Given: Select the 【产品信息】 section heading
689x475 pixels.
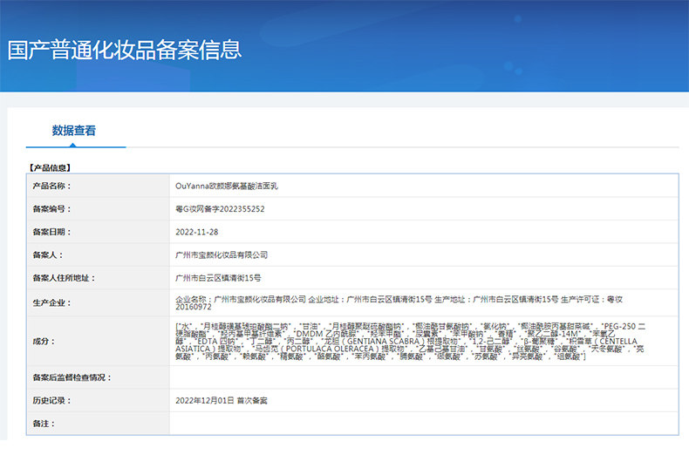Looking at the screenshot, I should pyautogui.click(x=50, y=166).
